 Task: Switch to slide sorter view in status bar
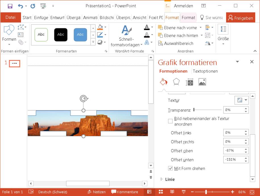pos(161,192)
